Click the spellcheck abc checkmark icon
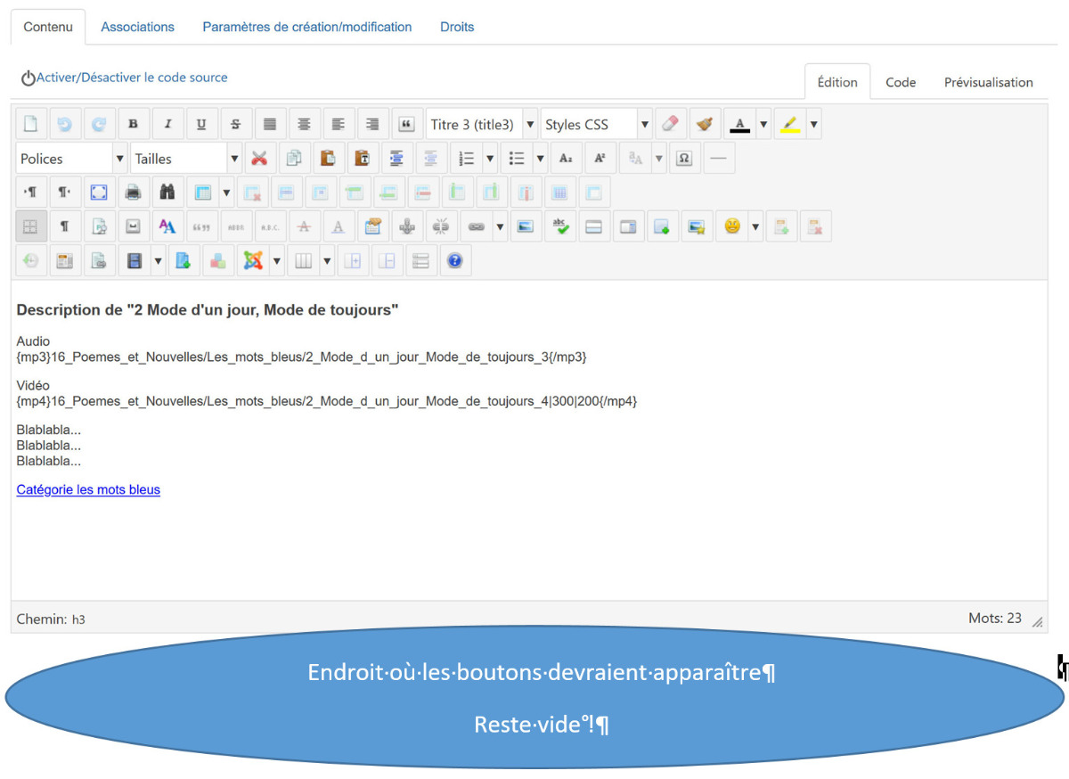This screenshot has width=1069, height=779. pyautogui.click(x=559, y=226)
